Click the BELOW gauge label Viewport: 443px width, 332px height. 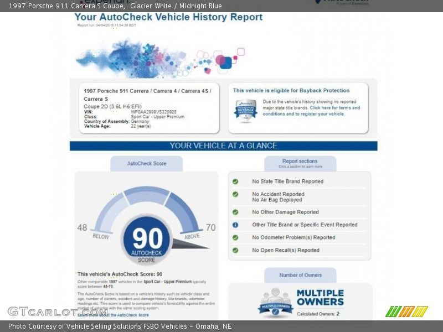coord(101,237)
